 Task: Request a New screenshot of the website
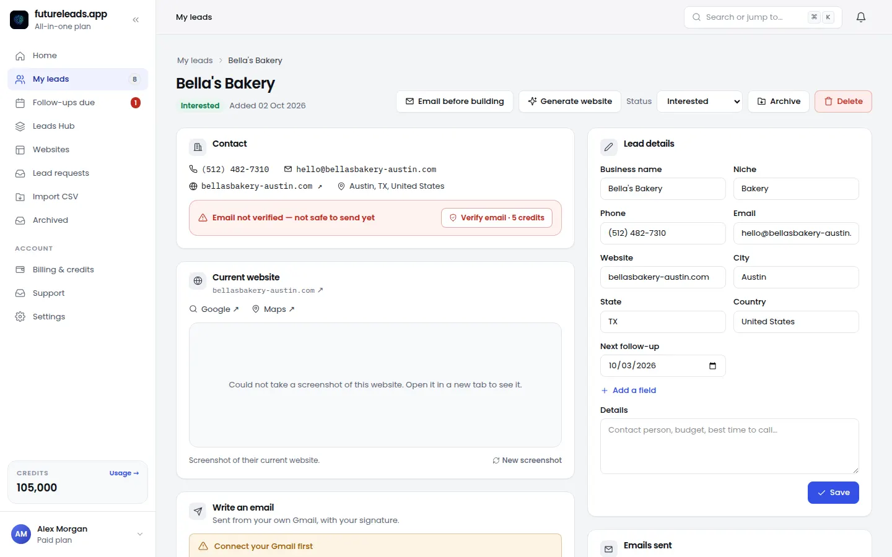coord(527,460)
